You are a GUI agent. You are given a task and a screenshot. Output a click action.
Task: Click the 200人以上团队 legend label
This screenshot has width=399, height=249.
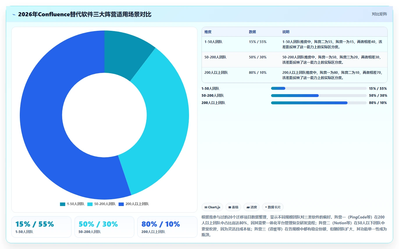137,204
